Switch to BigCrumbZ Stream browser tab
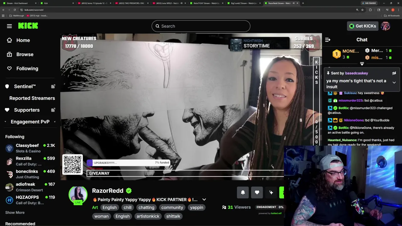Image resolution: width=402 pixels, height=226 pixels. [243, 3]
